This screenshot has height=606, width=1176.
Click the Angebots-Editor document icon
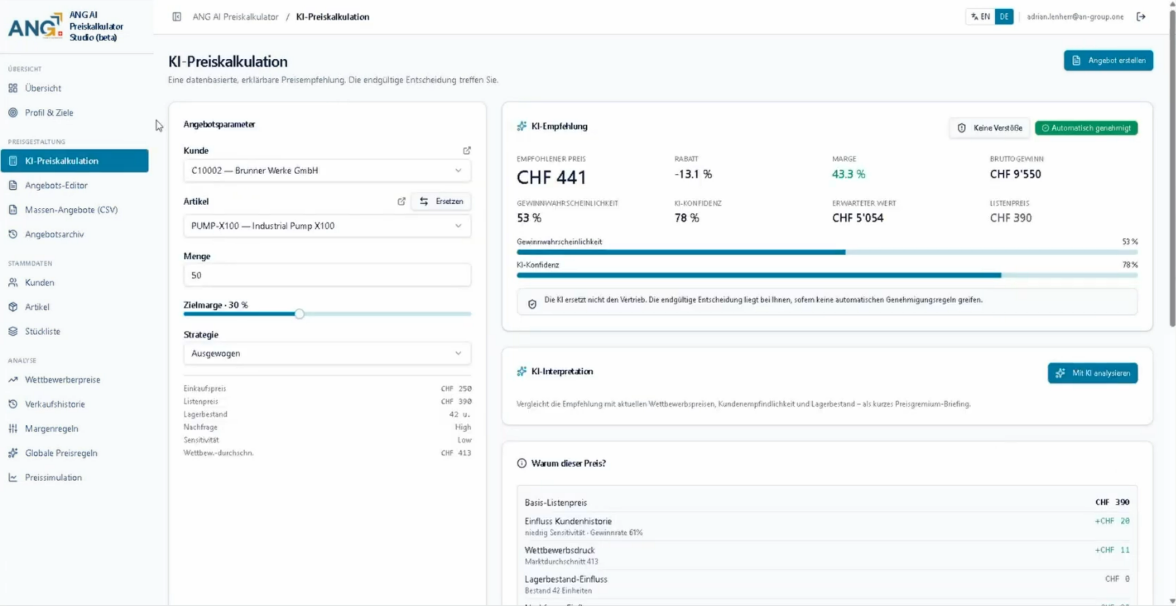[13, 185]
